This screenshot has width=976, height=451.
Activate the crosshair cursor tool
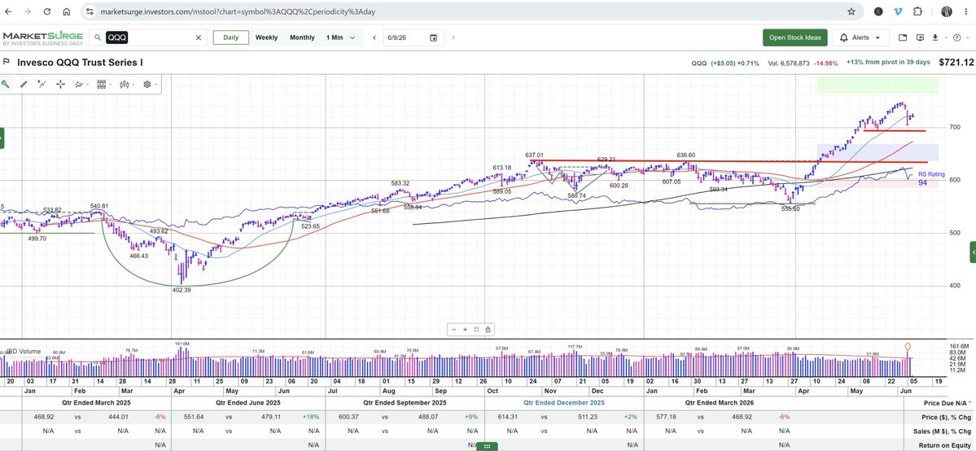pos(60,84)
